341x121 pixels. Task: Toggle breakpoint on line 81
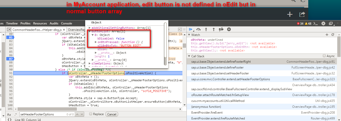(x=10, y=37)
